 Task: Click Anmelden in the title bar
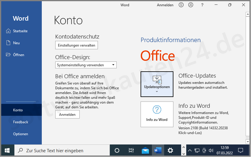[x=165, y=5]
